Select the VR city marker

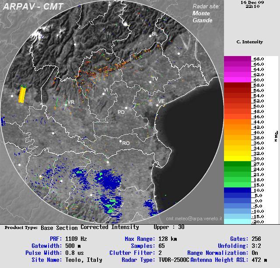coord(66,105)
